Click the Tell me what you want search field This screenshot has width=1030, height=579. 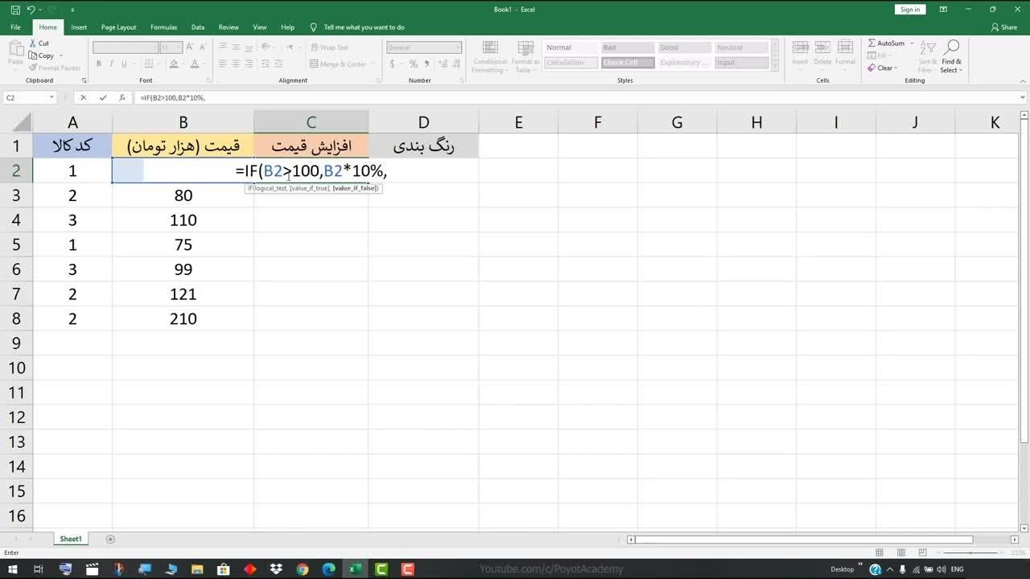point(364,27)
